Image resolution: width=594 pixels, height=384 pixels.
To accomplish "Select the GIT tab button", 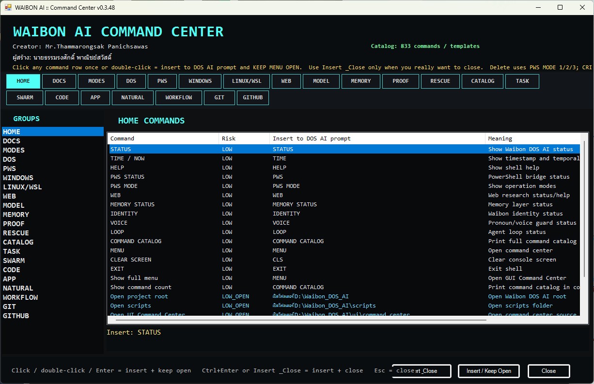I will pos(219,98).
